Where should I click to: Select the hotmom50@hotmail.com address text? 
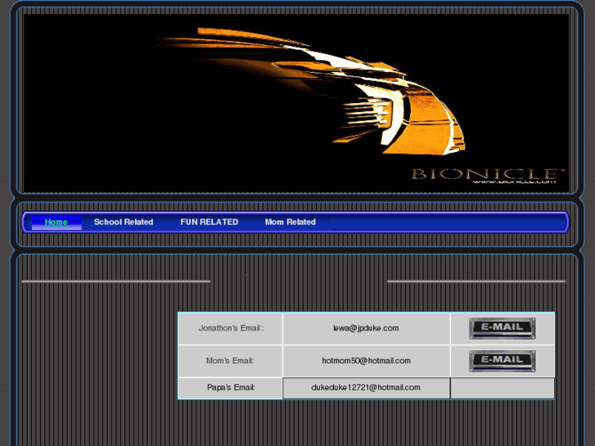click(x=366, y=361)
